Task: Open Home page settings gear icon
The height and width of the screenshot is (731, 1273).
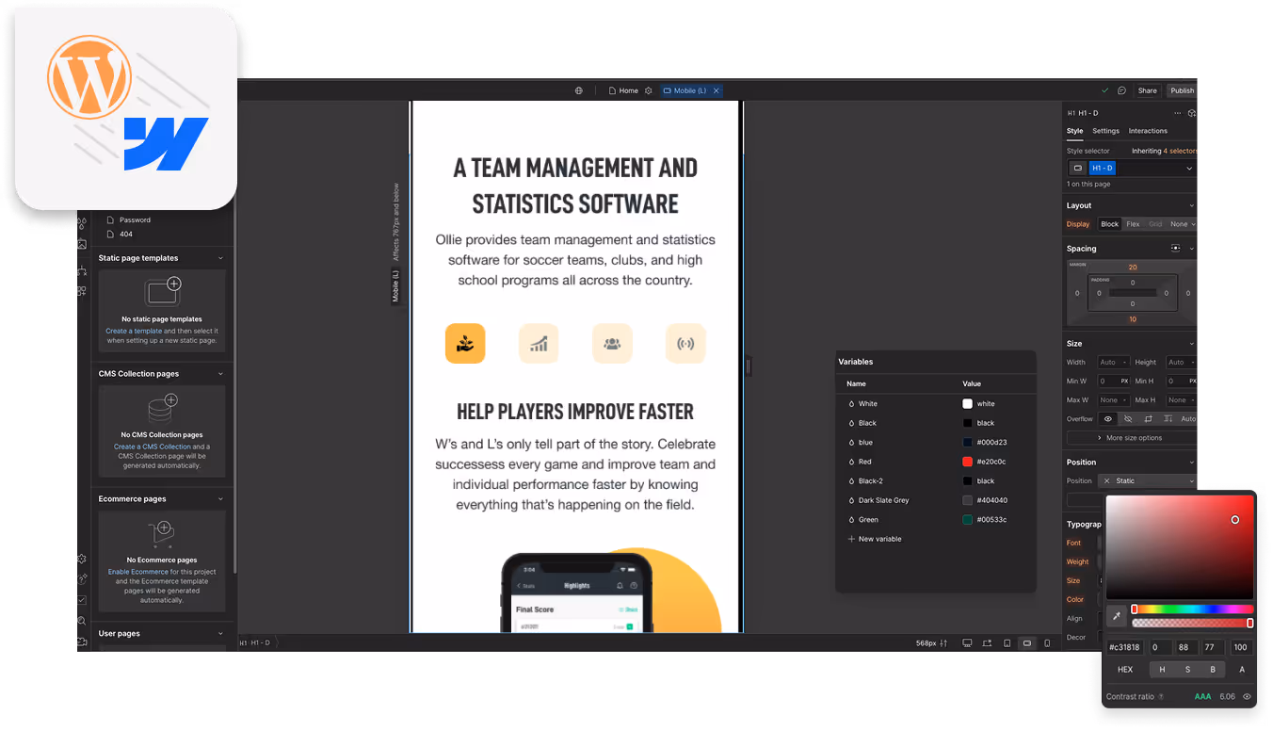Action: 649,90
